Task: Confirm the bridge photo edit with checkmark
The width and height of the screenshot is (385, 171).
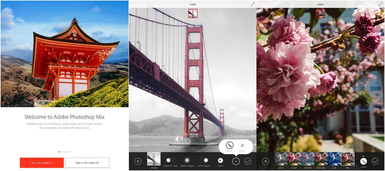Action: click(247, 161)
